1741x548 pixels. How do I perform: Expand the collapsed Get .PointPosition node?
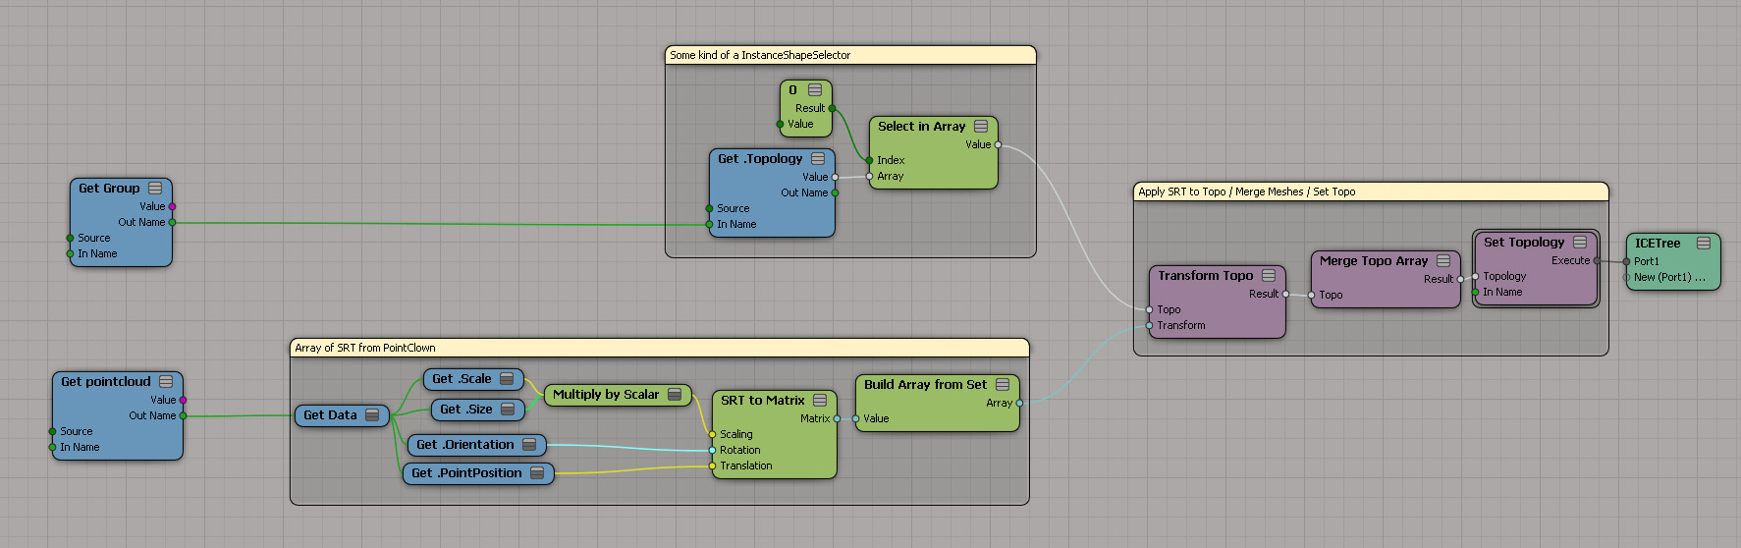(x=537, y=473)
